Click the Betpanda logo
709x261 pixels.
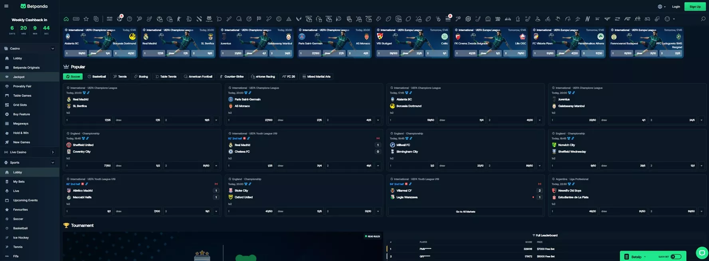point(34,6)
